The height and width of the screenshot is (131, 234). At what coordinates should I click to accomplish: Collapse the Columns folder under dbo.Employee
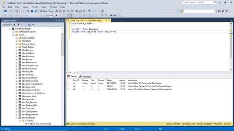pos(20,121)
